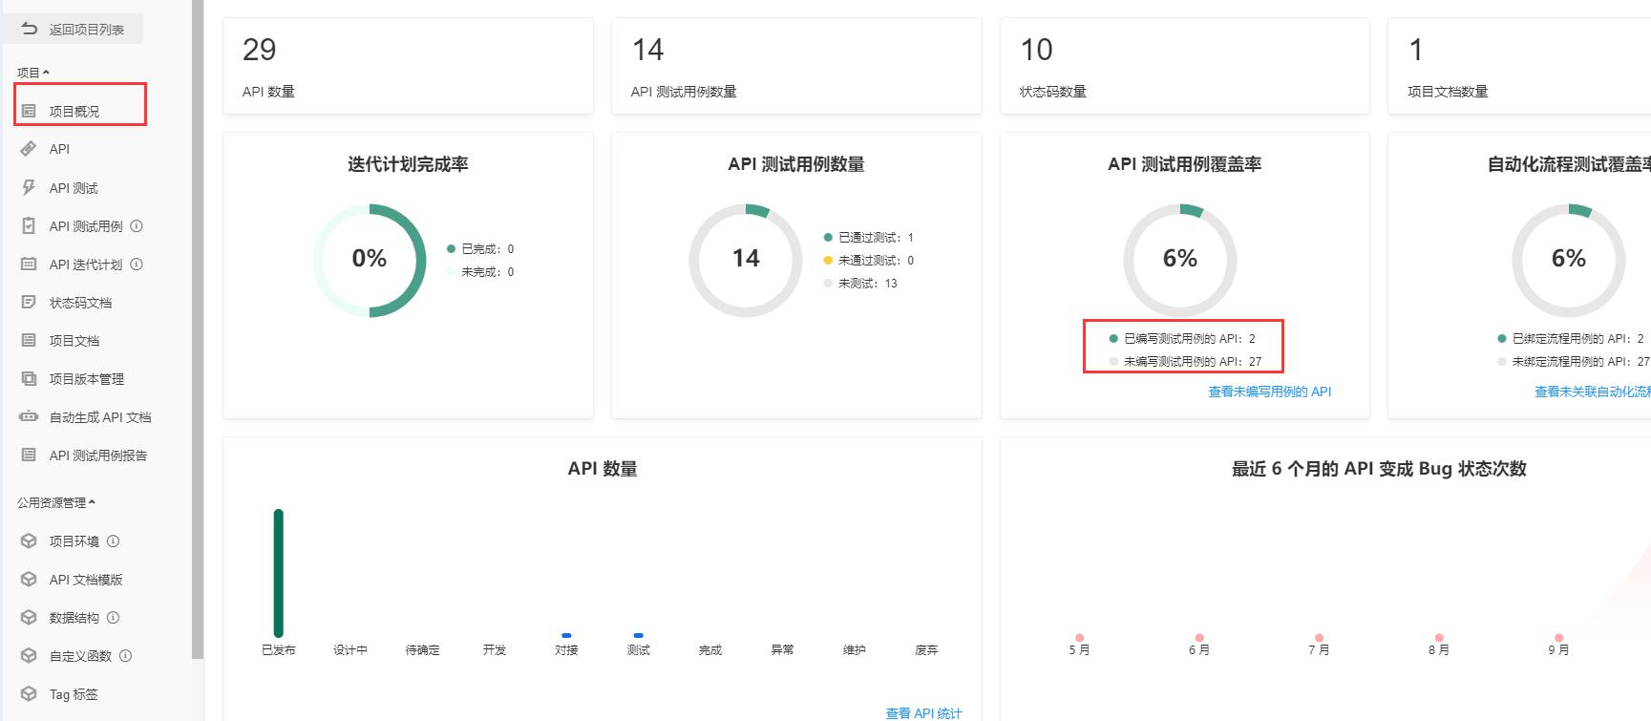Click 已编写测试用例的 API: 2 legend
The width and height of the screenshot is (1651, 721).
click(1182, 339)
